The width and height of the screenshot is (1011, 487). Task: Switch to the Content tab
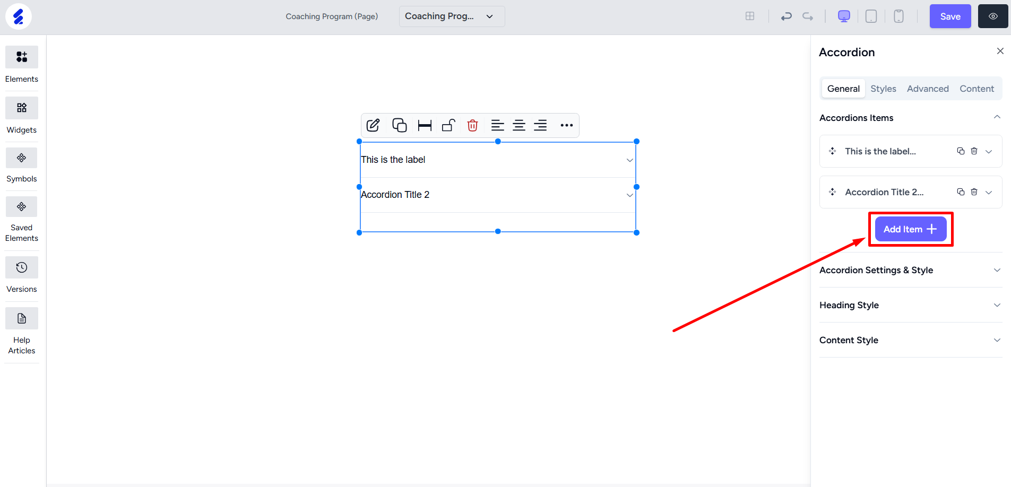point(977,89)
